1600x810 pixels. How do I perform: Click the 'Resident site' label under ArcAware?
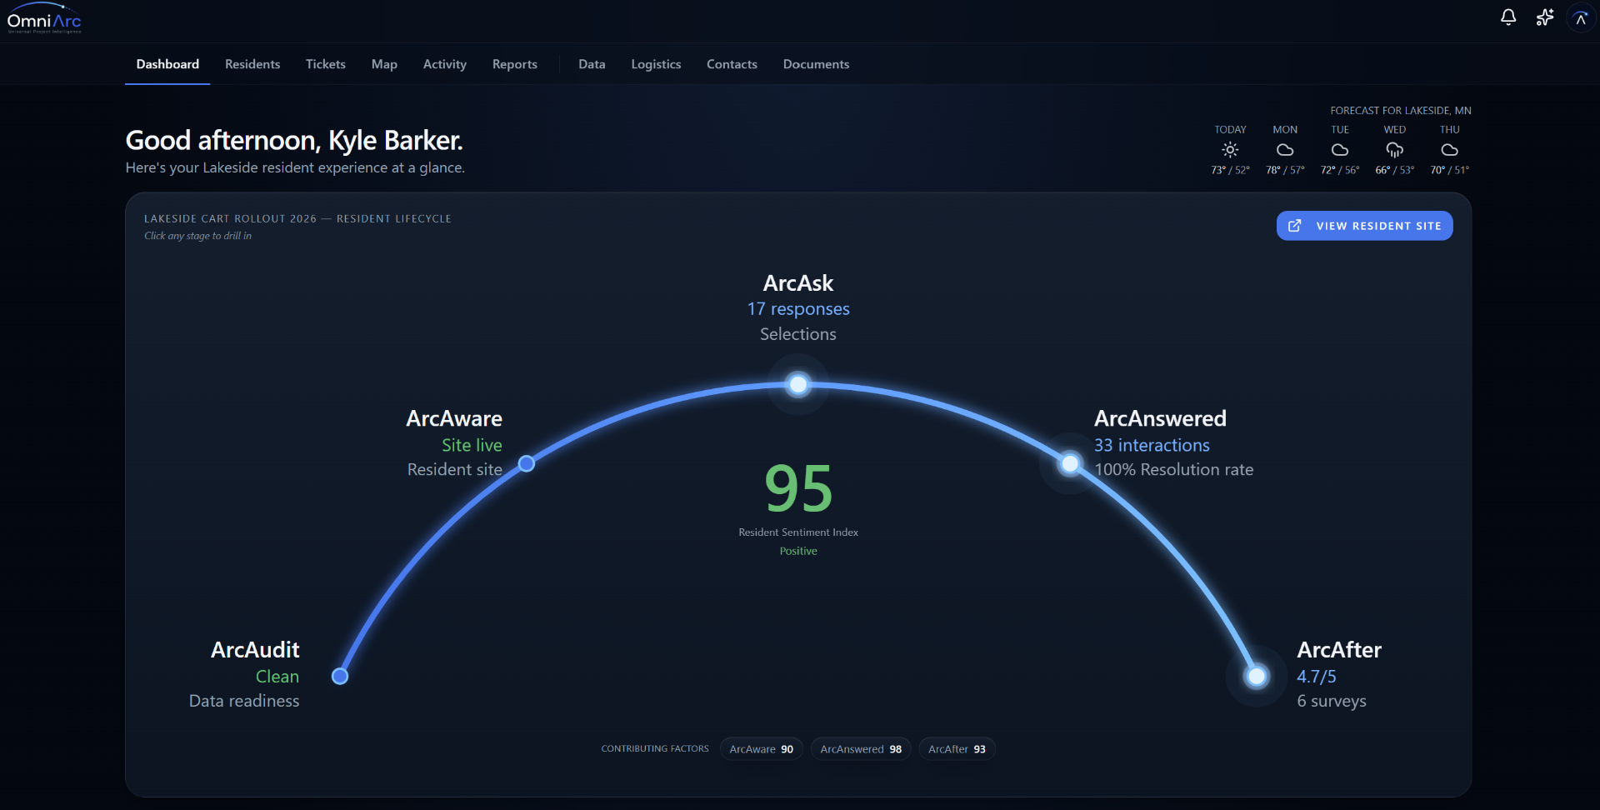click(455, 470)
